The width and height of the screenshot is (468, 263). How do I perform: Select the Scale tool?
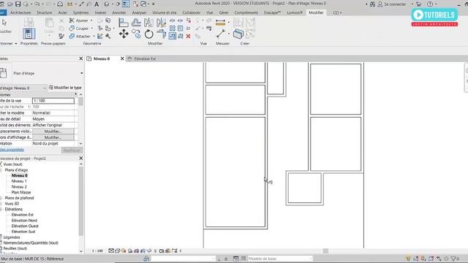click(181, 28)
